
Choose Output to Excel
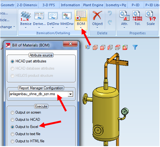24,127
